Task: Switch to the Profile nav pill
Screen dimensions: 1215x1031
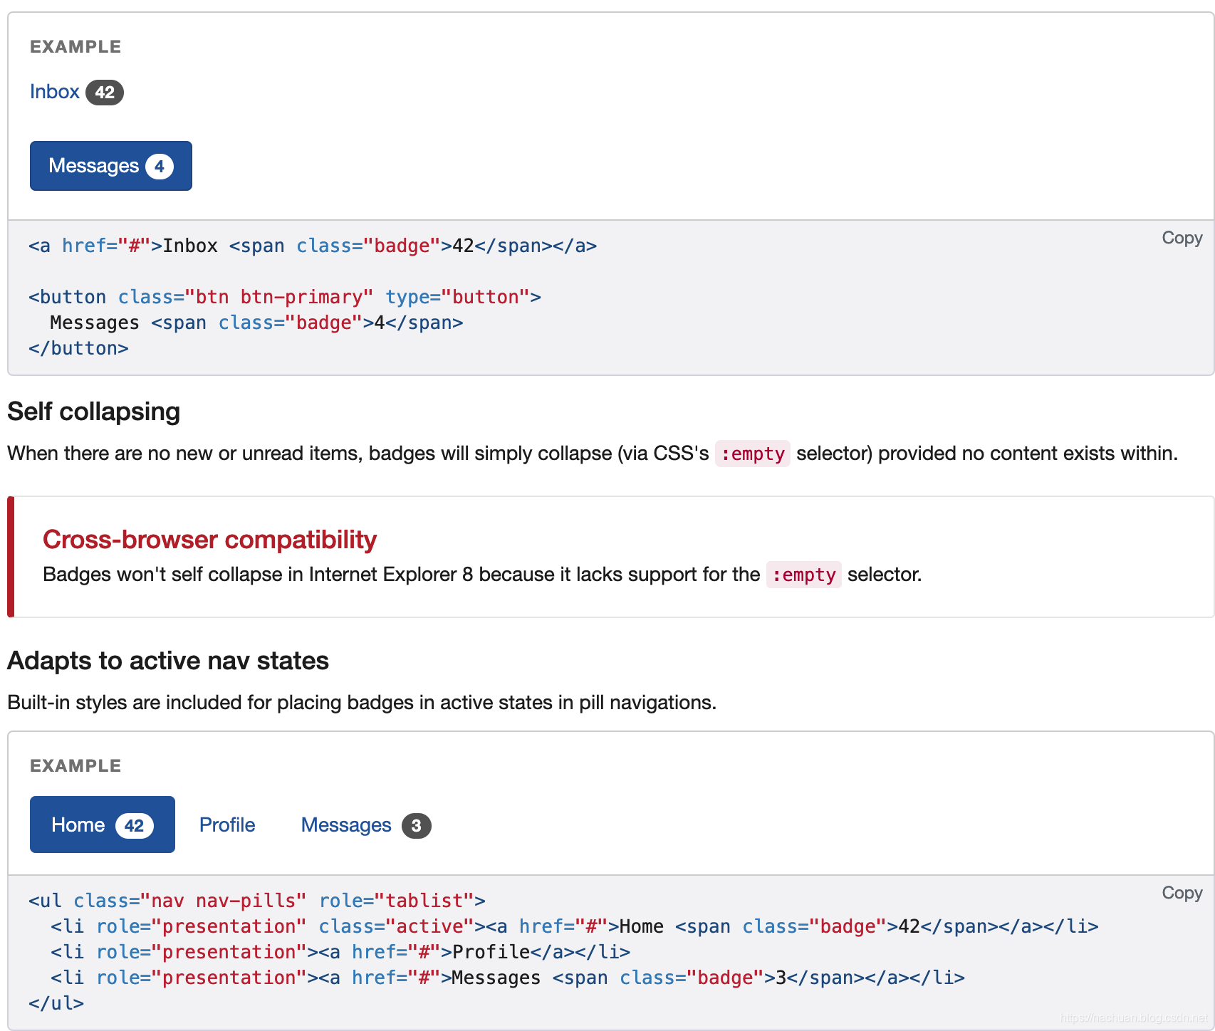Action: click(227, 825)
